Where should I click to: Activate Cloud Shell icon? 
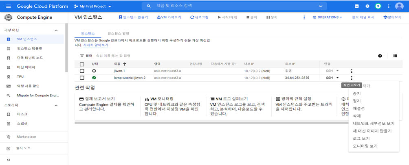357,6
